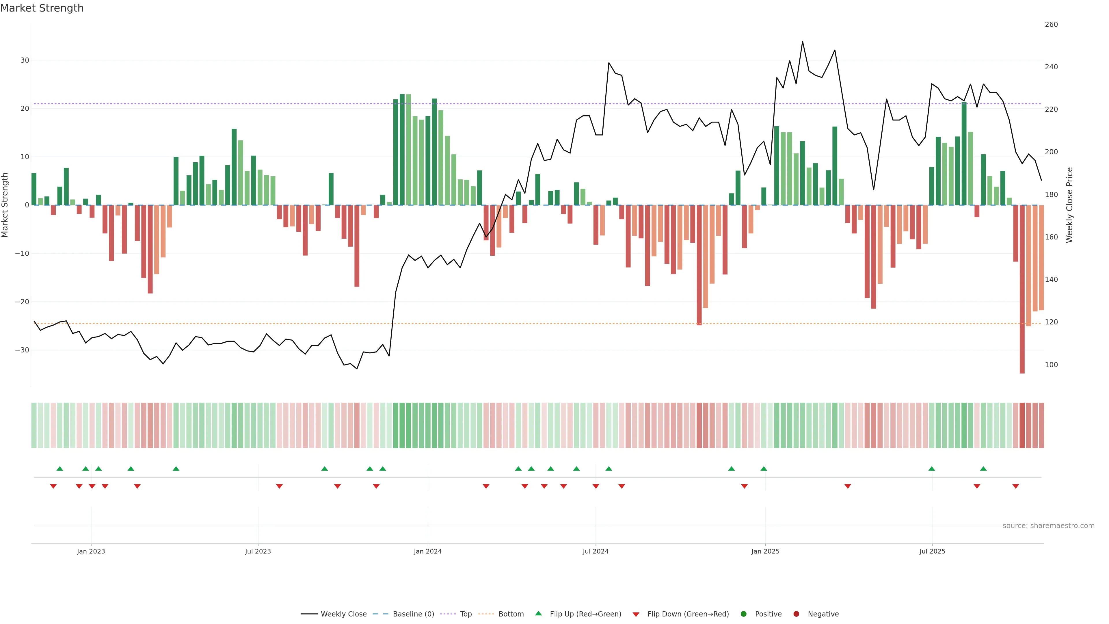Image resolution: width=1109 pixels, height=624 pixels.
Task: Select the Jan 2024 x-axis label
Action: pyautogui.click(x=427, y=551)
